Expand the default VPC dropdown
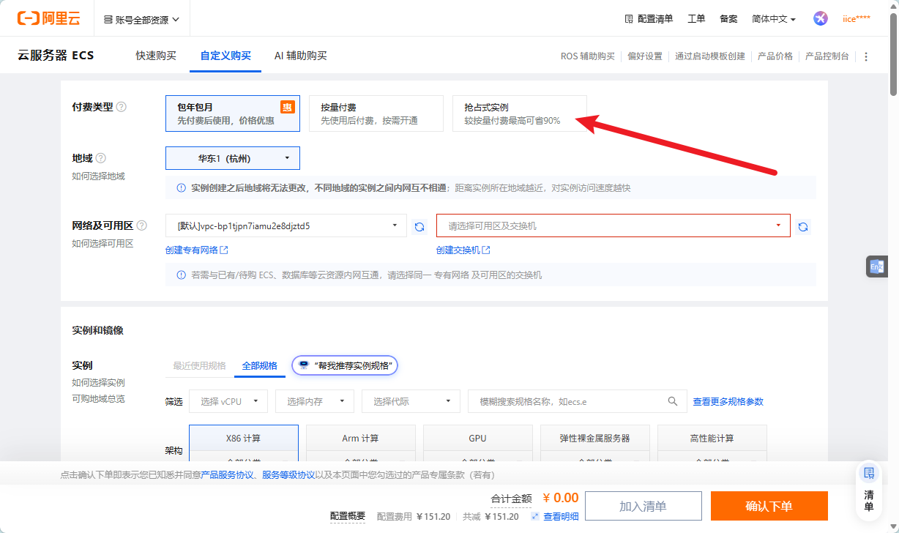 point(286,226)
